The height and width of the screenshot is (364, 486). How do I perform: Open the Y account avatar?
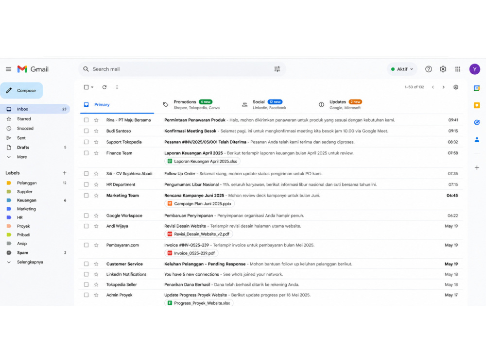(x=474, y=69)
